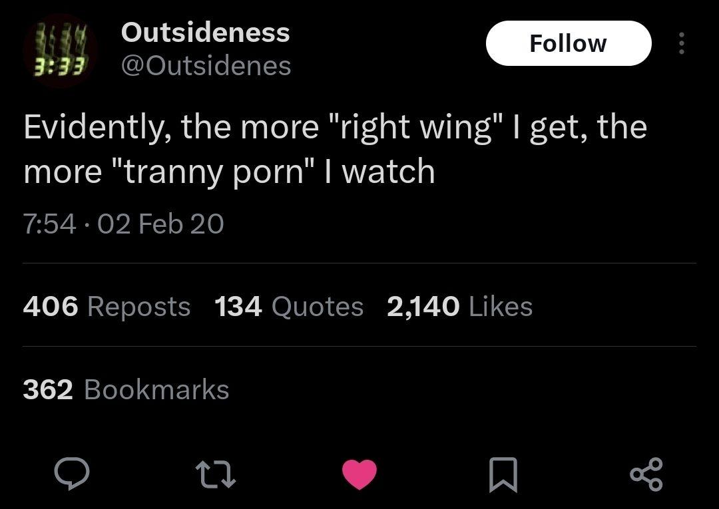
Task: Show the 134 Quotes list
Action: 289,307
